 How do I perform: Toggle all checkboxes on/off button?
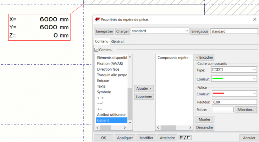point(185,138)
